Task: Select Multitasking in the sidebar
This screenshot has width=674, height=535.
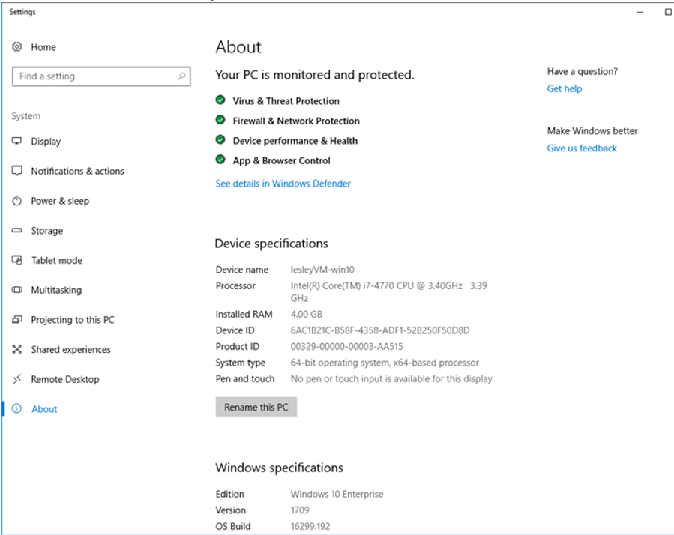Action: point(56,290)
